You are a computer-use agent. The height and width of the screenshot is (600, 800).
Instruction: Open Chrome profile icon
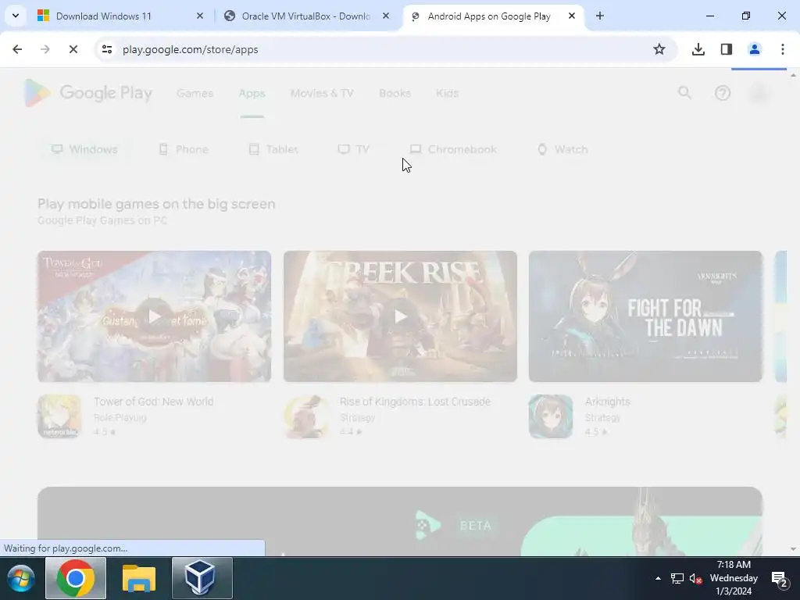[754, 49]
